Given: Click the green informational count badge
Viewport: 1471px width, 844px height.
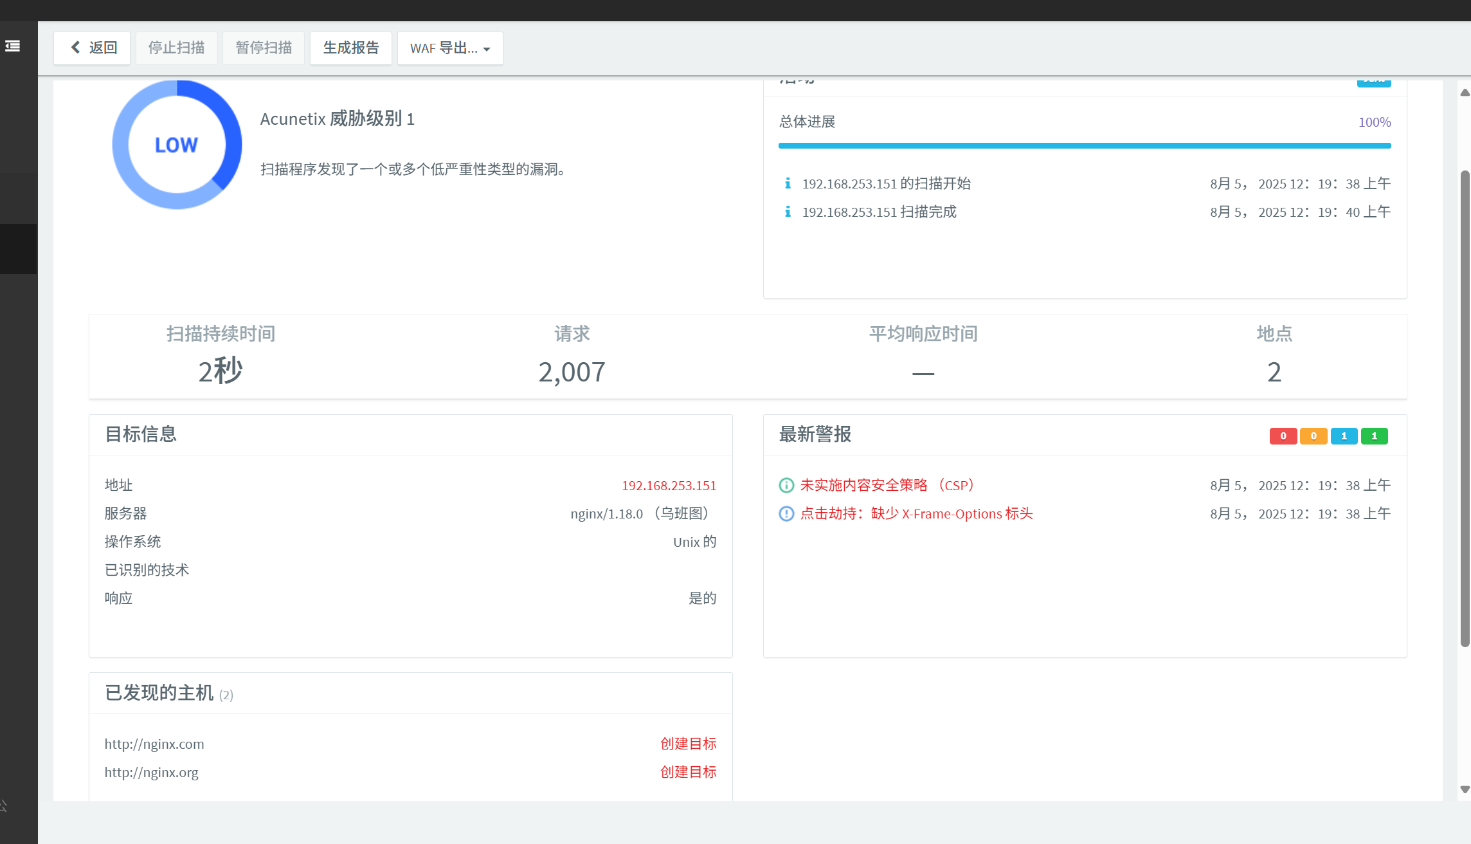Looking at the screenshot, I should (x=1375, y=436).
